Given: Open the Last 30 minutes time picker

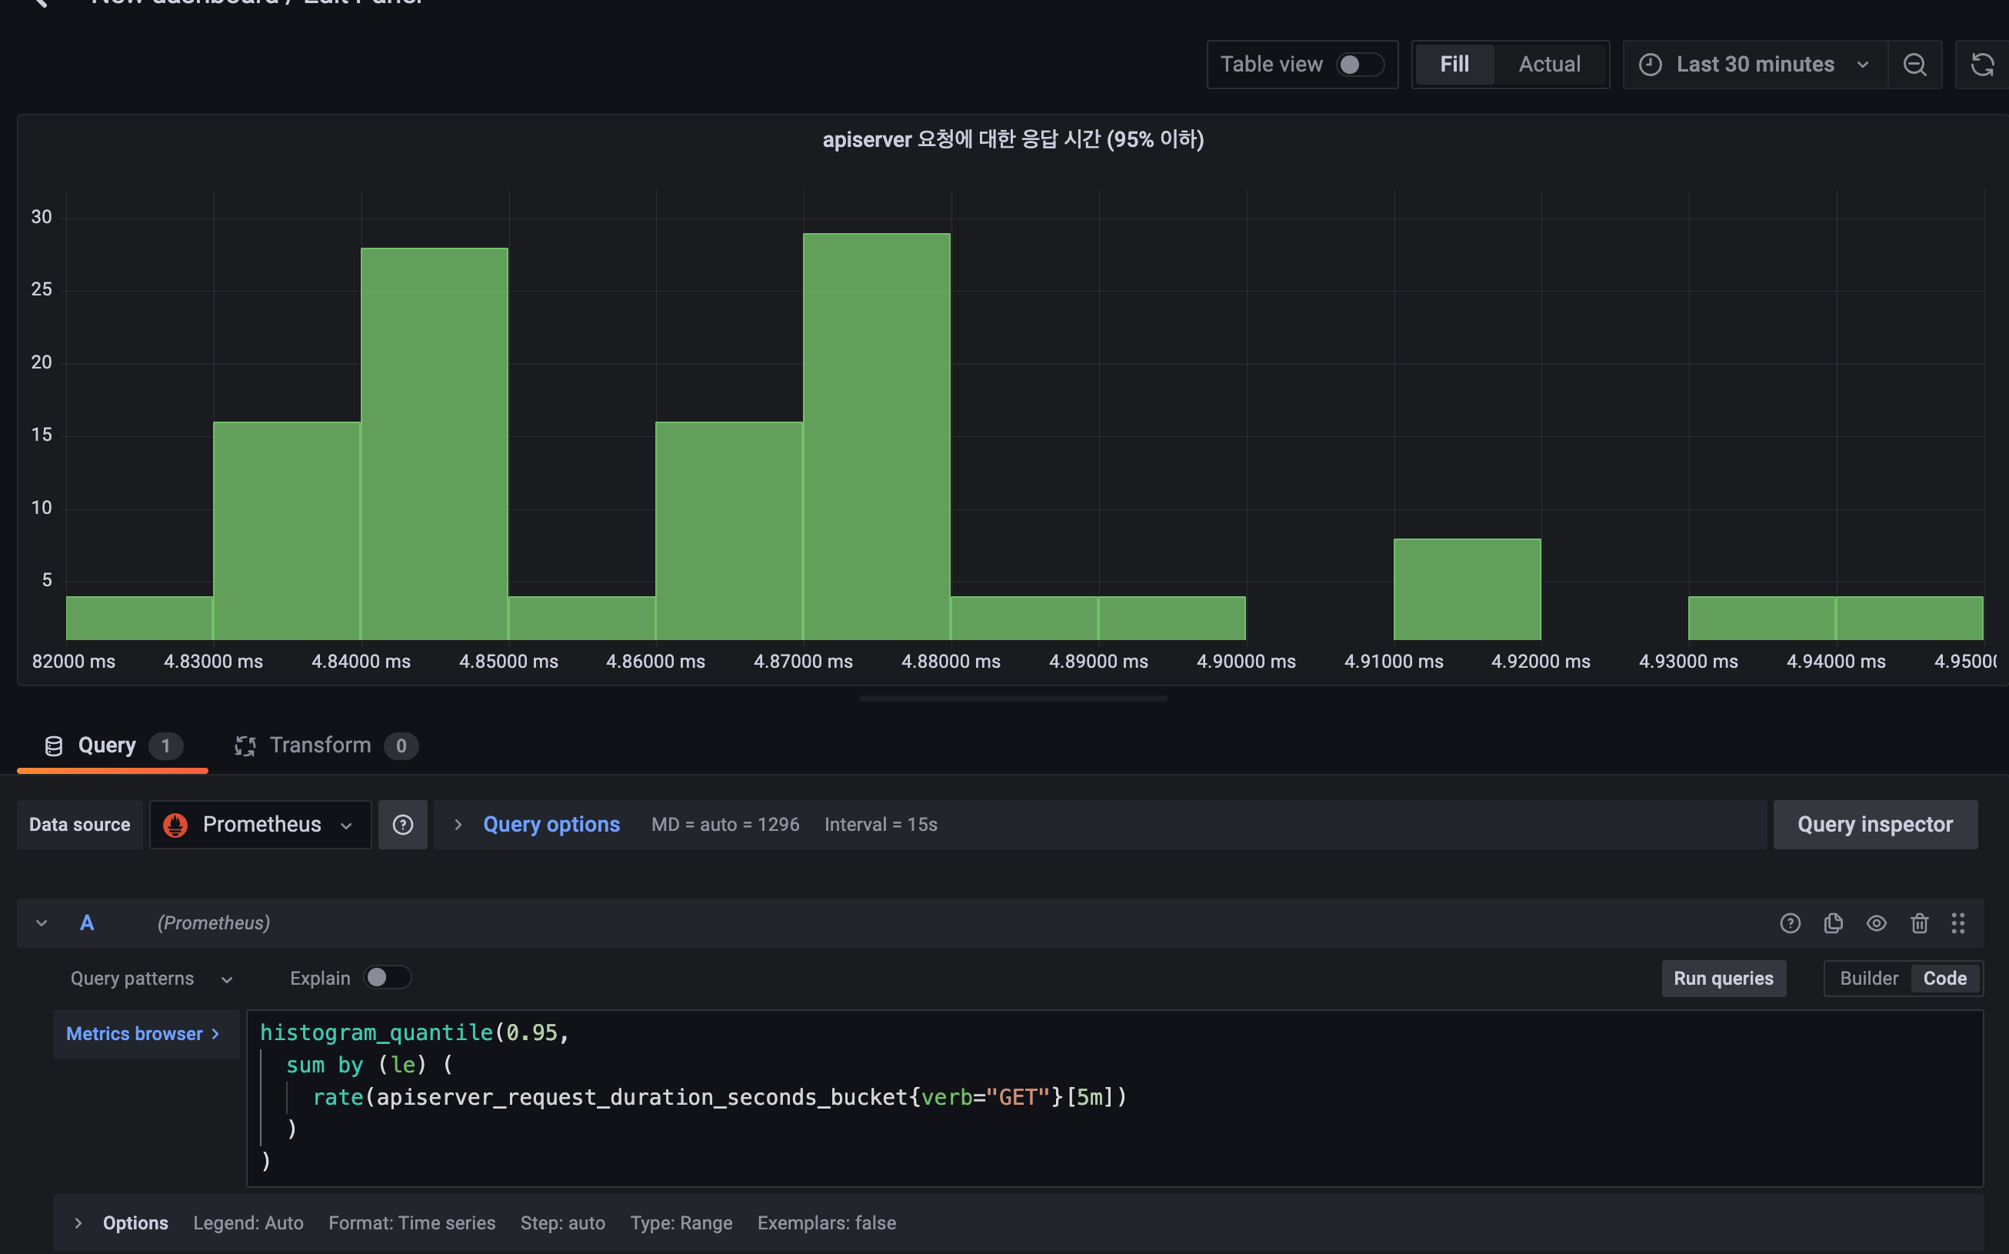Looking at the screenshot, I should tap(1754, 65).
